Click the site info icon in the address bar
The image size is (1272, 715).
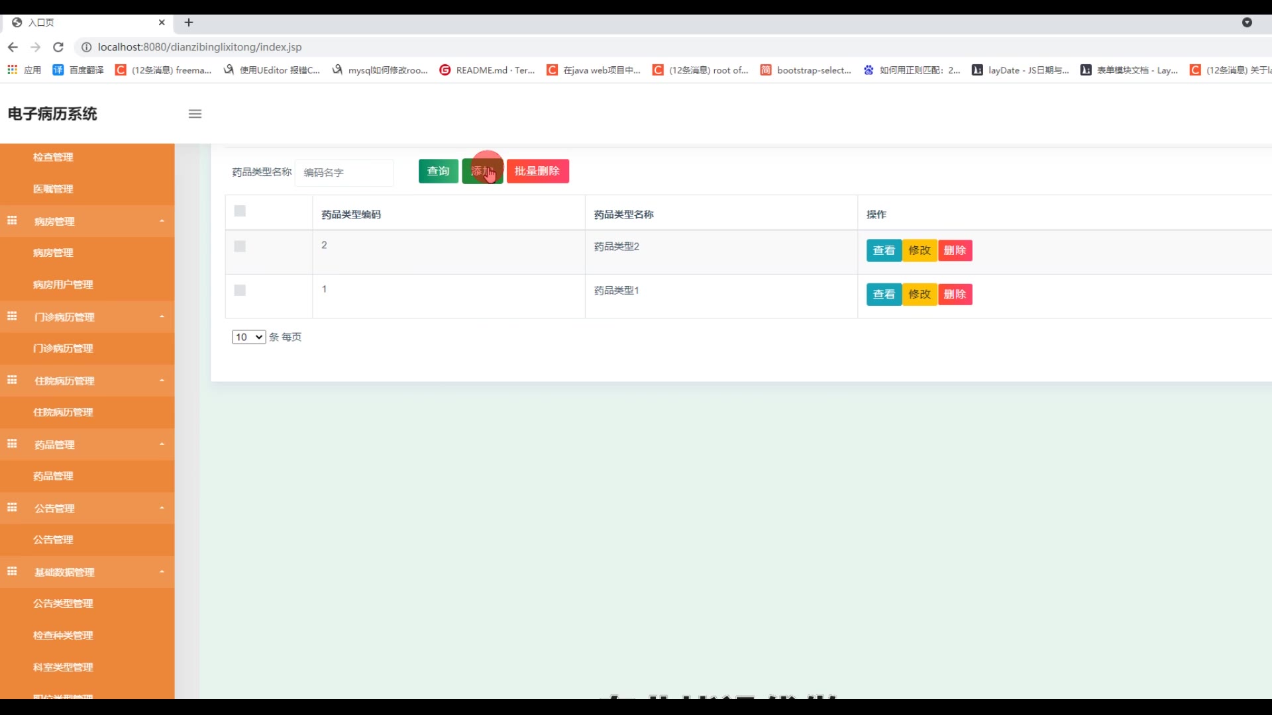click(x=86, y=47)
